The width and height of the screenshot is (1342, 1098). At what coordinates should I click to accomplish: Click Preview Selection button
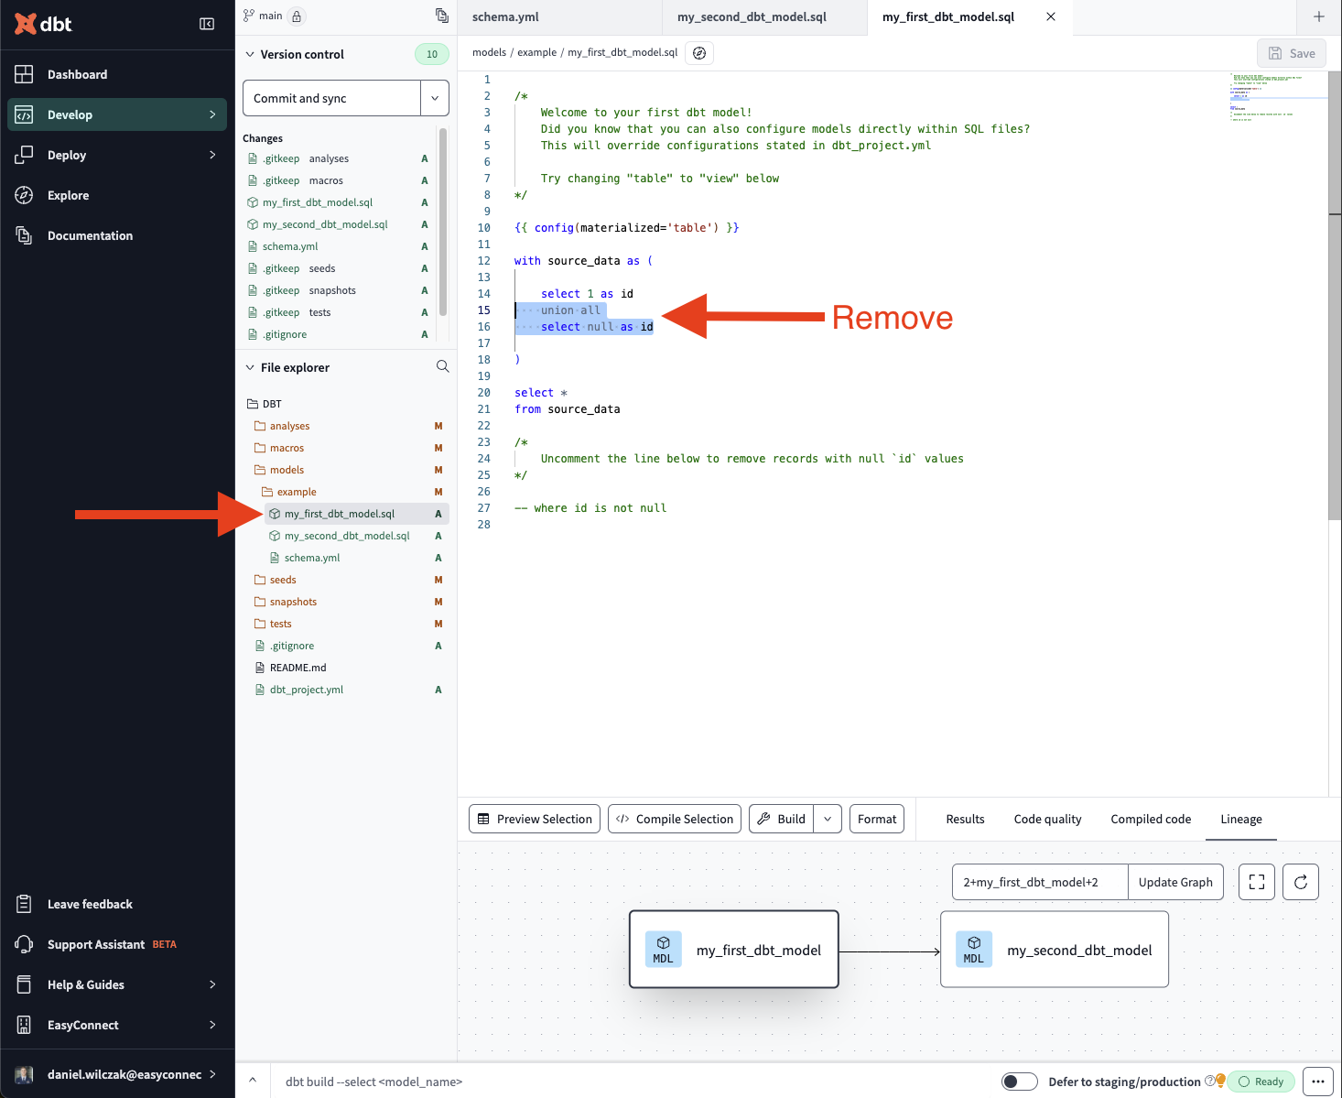point(535,819)
